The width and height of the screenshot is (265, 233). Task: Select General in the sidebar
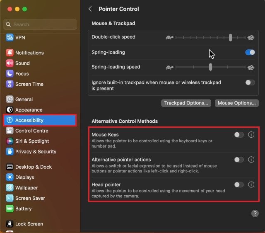tap(40, 100)
